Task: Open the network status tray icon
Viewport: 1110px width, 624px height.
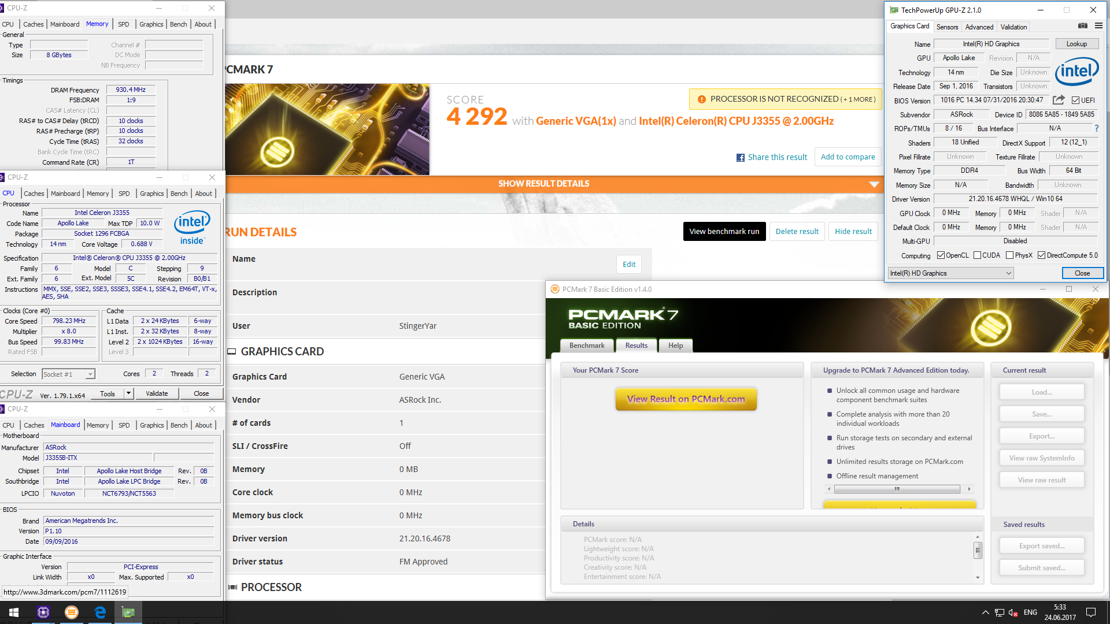Action: (x=1000, y=612)
